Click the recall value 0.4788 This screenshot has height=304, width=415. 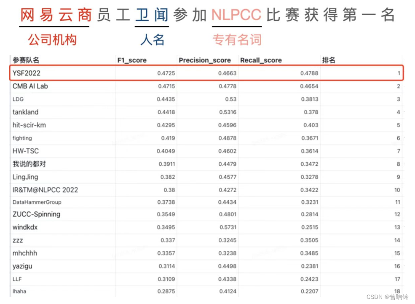tap(309, 73)
